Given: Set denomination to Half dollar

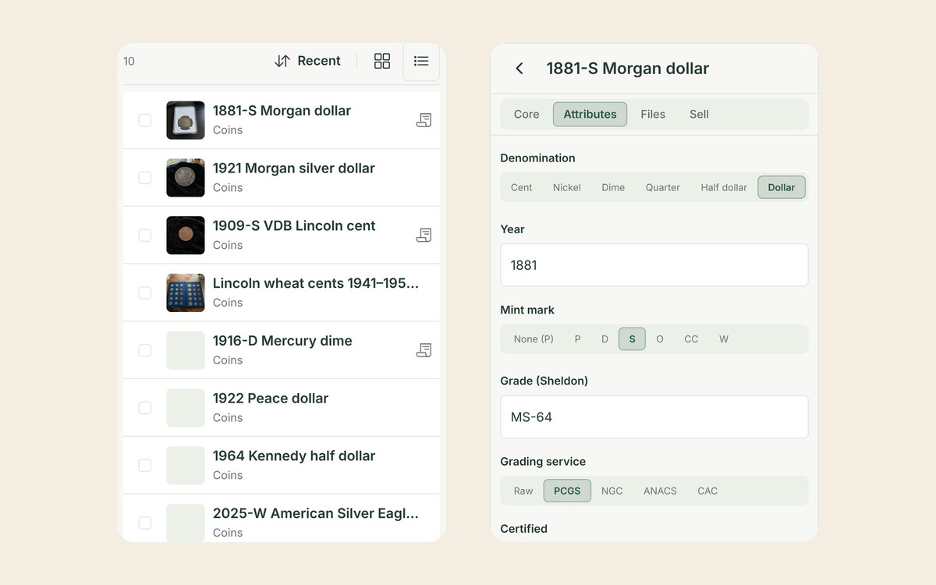Looking at the screenshot, I should click(x=724, y=187).
